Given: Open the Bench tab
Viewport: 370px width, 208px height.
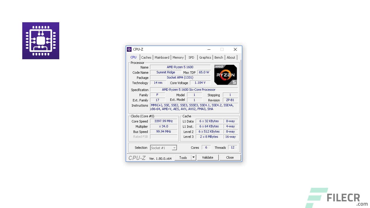Looking at the screenshot, I should coord(219,57).
